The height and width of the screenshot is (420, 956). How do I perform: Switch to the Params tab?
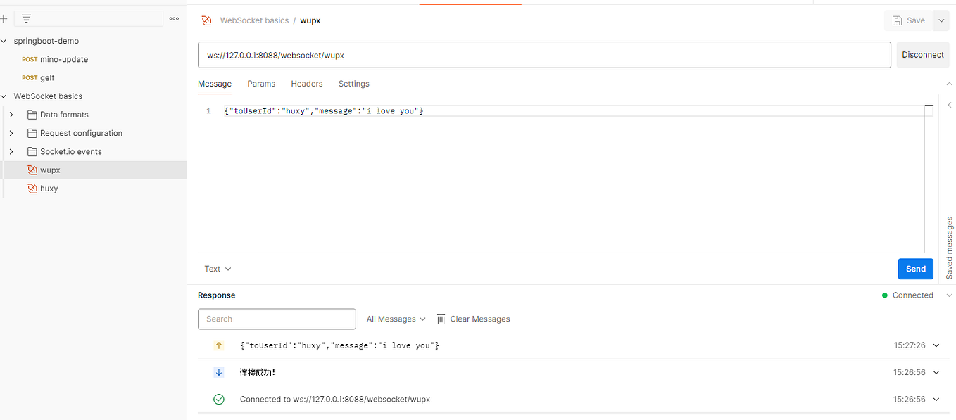point(261,84)
